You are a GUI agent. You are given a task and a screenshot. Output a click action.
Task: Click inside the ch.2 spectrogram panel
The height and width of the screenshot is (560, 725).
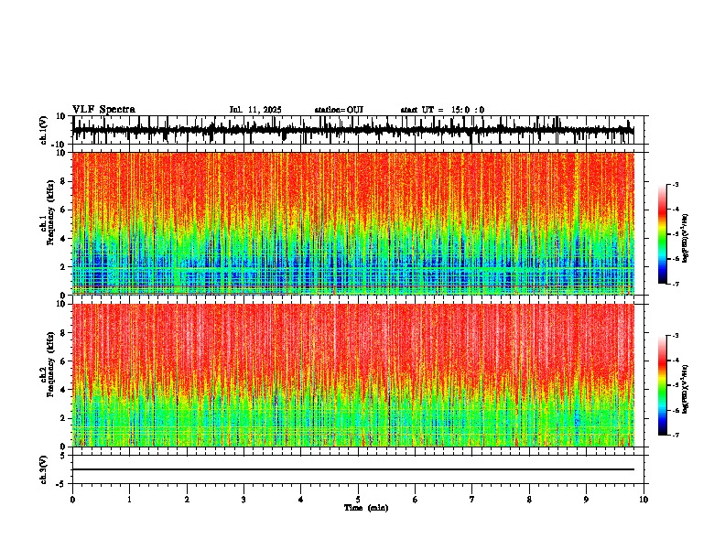tap(353, 375)
